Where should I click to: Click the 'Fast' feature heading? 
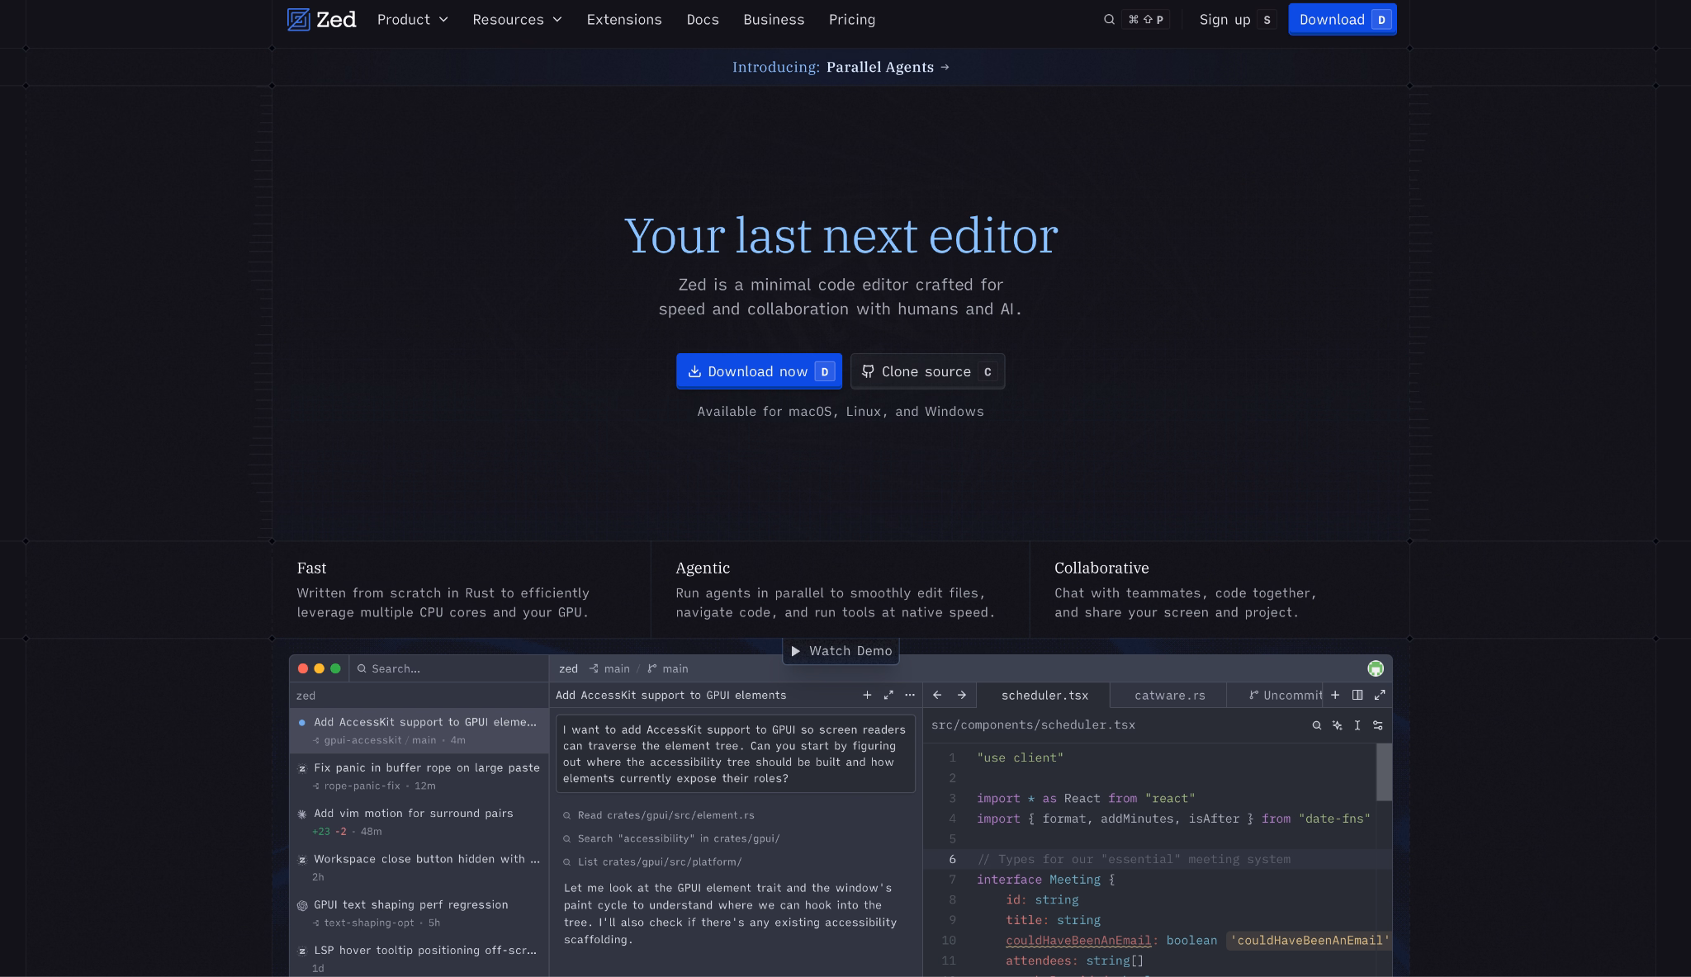click(x=311, y=568)
